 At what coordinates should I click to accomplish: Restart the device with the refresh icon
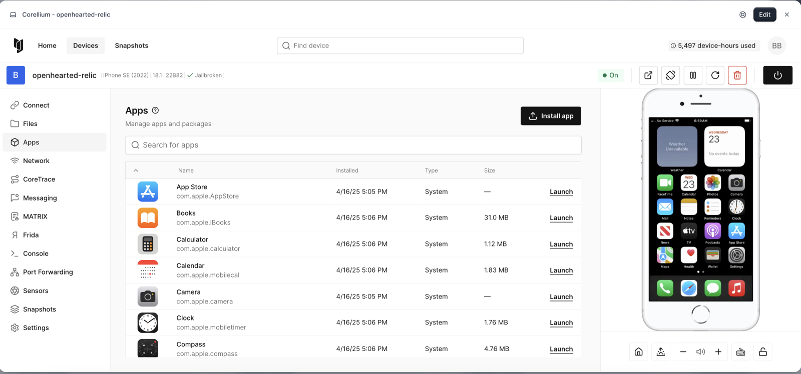pos(715,75)
